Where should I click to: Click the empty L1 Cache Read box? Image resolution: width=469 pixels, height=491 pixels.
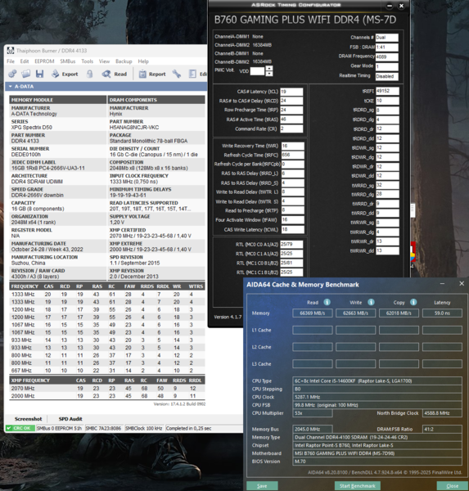tap(313, 330)
